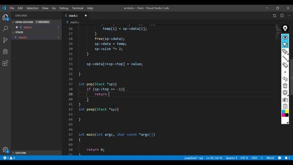Open the View menu
The width and height of the screenshot is (293, 165).
pos(45,8)
